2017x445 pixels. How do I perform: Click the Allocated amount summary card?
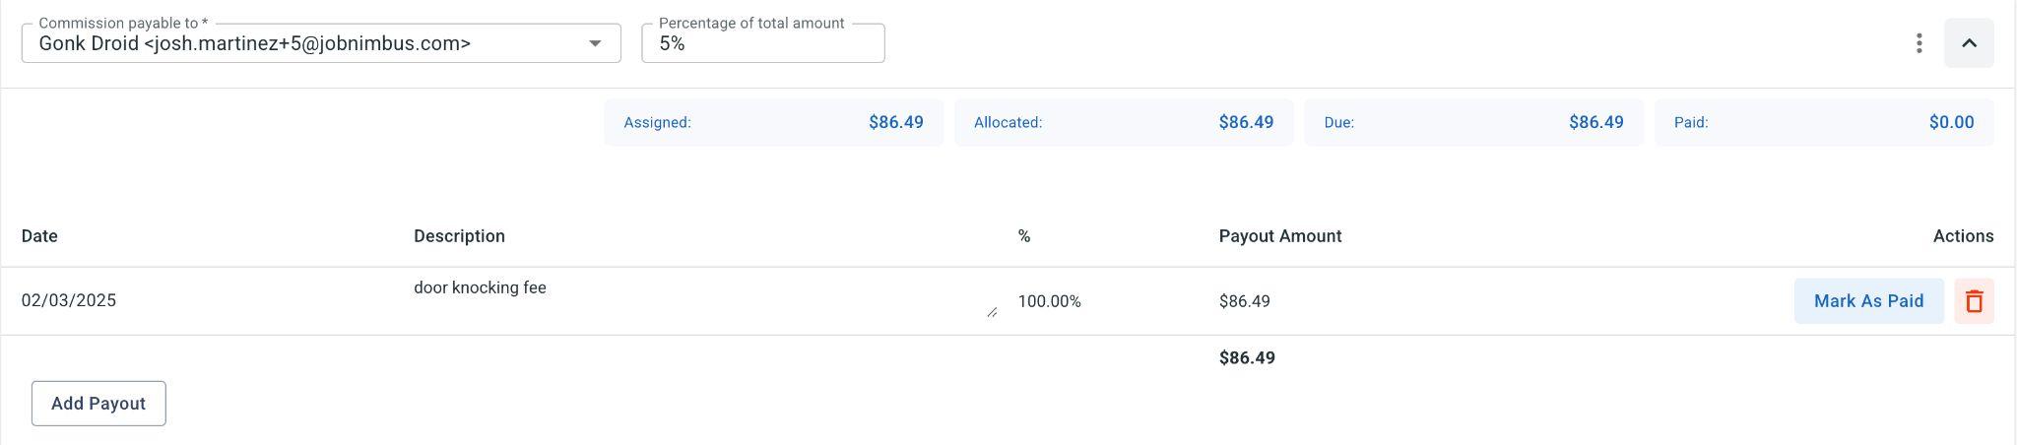point(1124,123)
